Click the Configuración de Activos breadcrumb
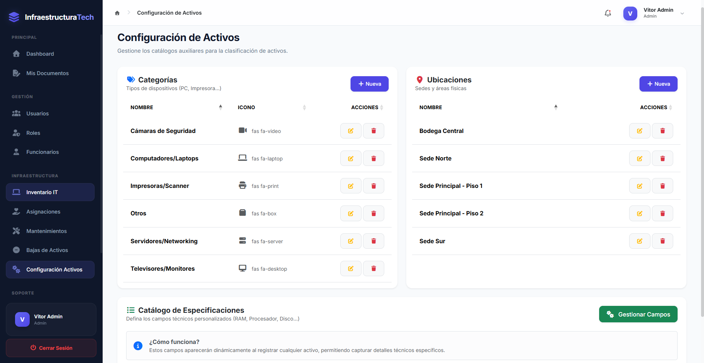Screen dimensions: 704x363 [169, 13]
